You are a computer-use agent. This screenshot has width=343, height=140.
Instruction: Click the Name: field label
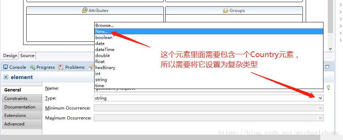pyautogui.click(x=52, y=88)
